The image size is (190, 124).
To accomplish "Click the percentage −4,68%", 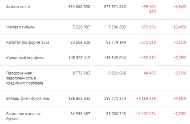I will tap(180, 99).
